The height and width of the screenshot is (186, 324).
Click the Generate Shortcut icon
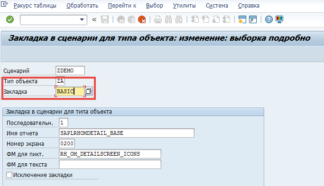tap(253, 19)
